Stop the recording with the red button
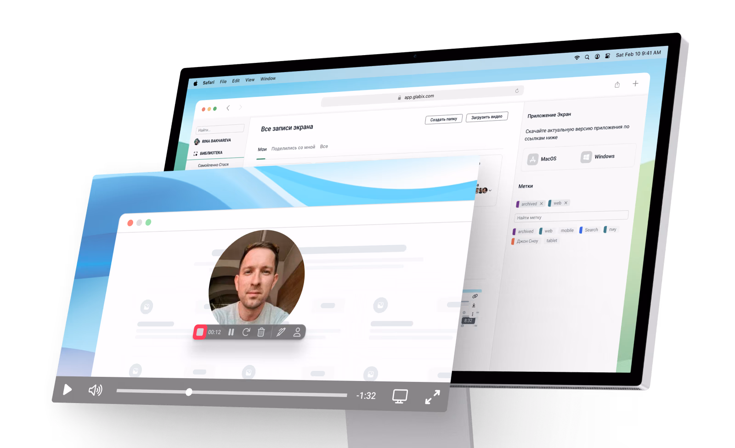 (200, 332)
